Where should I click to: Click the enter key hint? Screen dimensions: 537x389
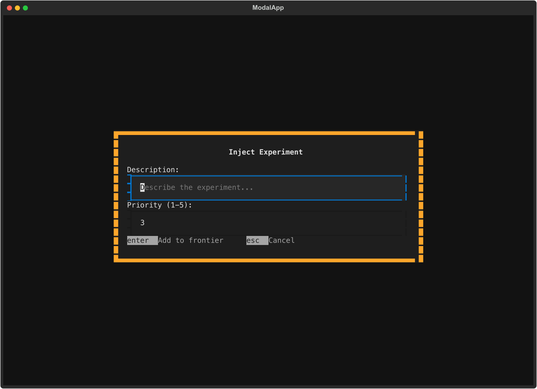[142, 241]
